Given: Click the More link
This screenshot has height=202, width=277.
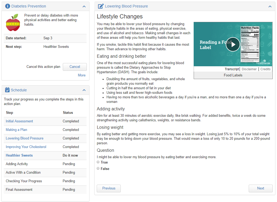Looking at the screenshot, I should [82, 75].
